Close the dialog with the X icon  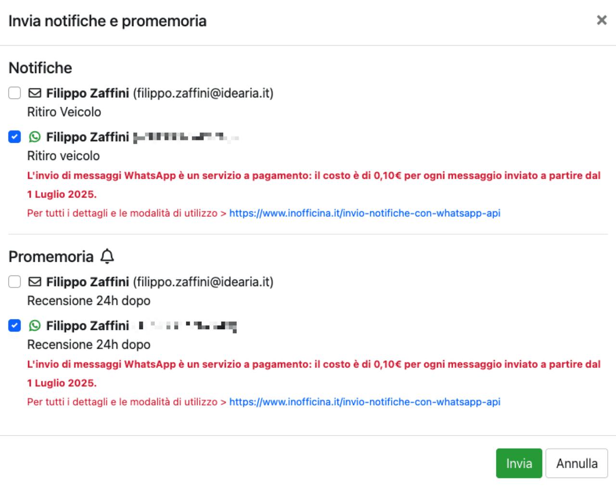(602, 20)
